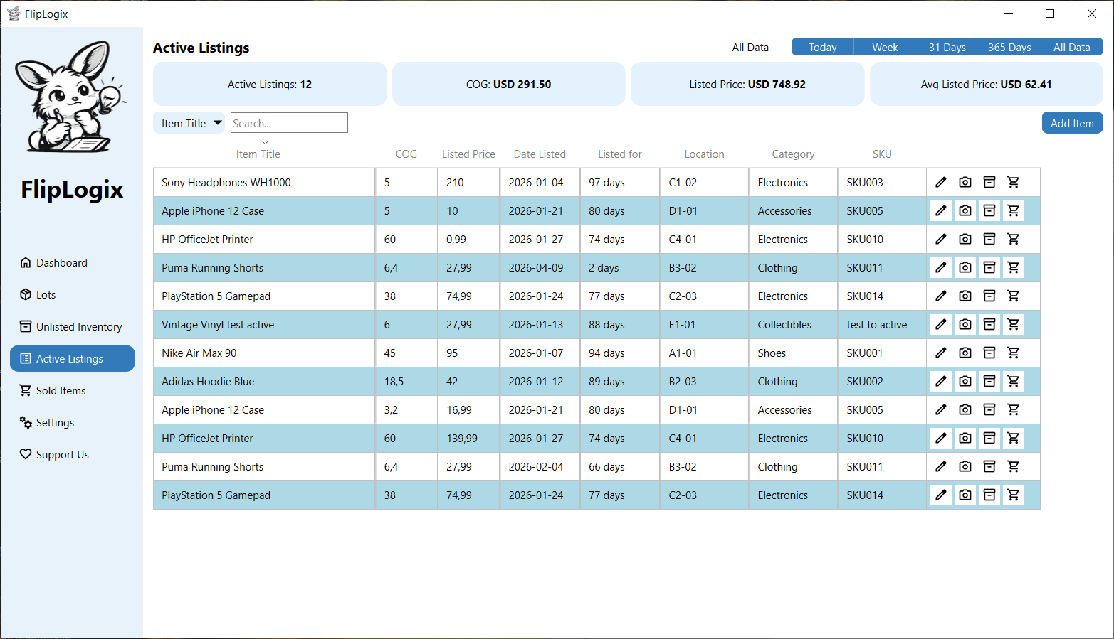Click into the Search input field
This screenshot has height=639, width=1114.
pos(289,123)
